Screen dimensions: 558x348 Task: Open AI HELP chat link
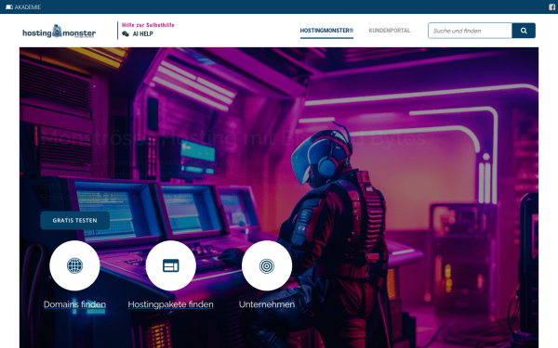(x=138, y=33)
